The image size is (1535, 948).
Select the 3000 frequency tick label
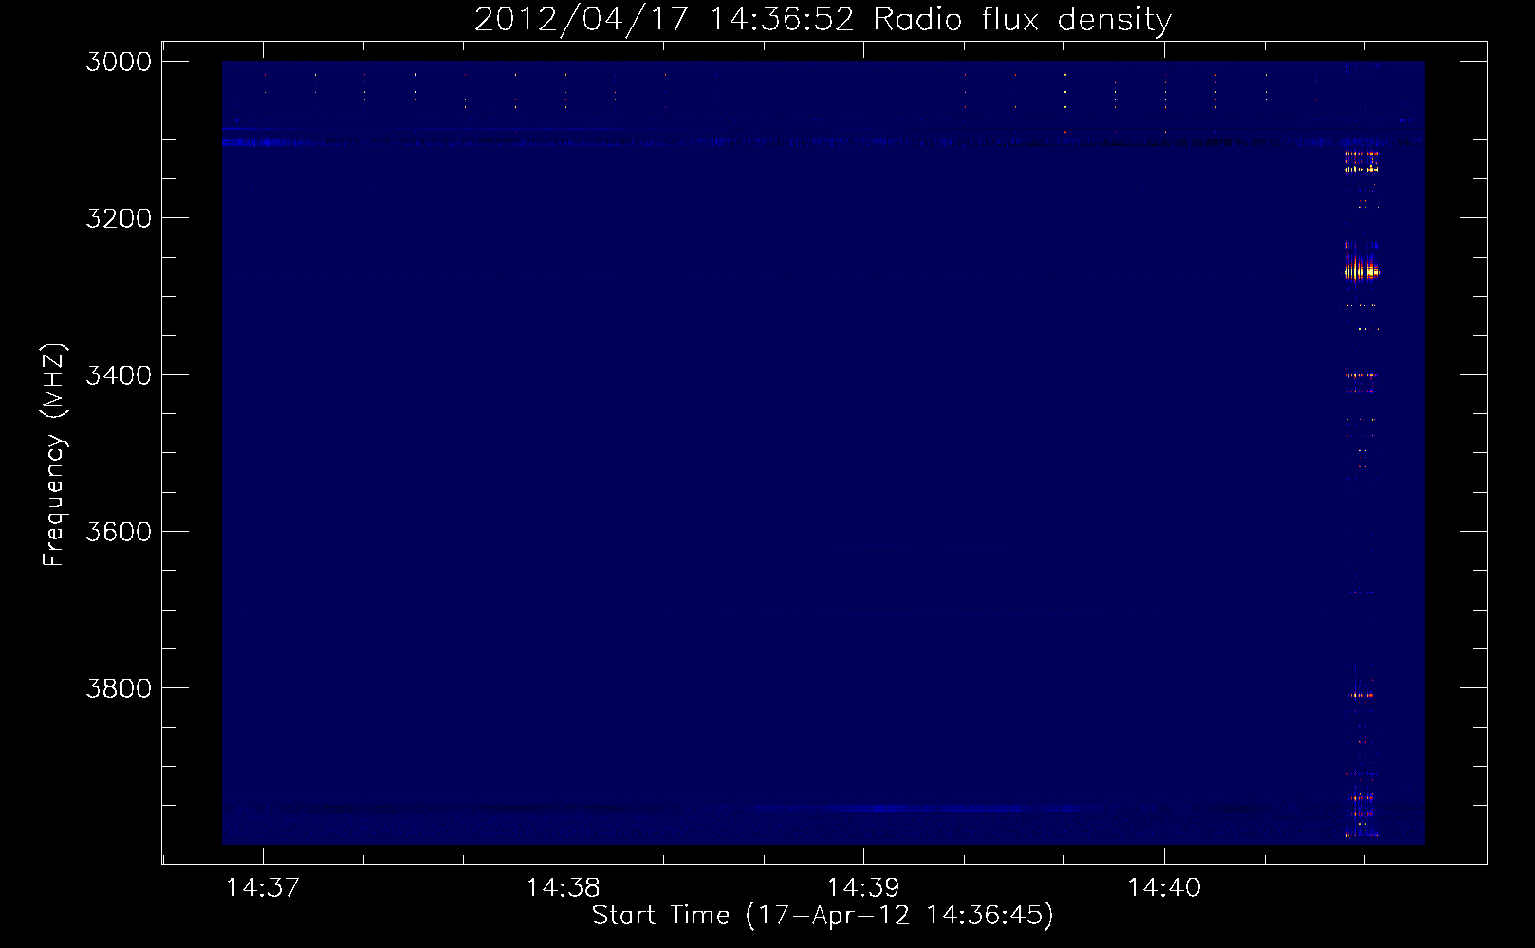pos(119,62)
